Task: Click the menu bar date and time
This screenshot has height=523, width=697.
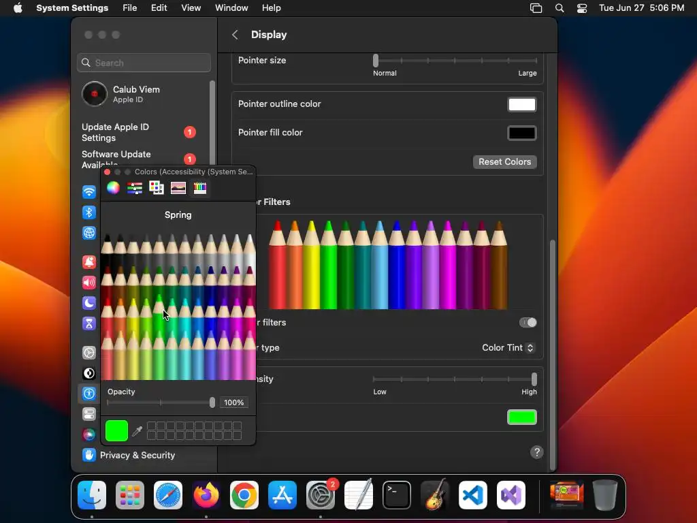Action: click(641, 8)
